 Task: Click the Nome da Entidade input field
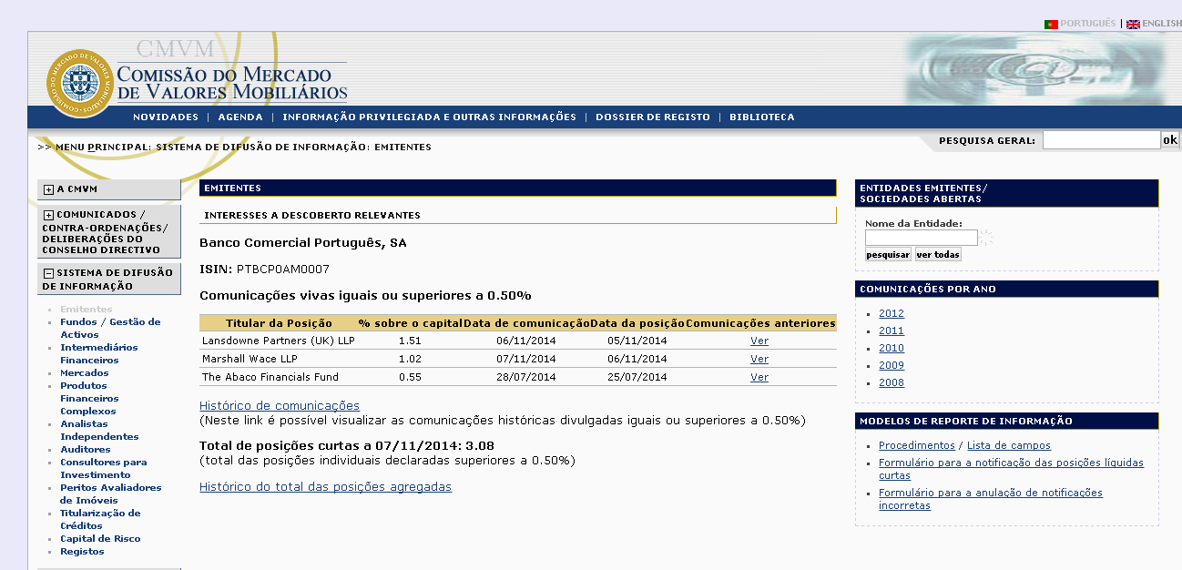(921, 238)
